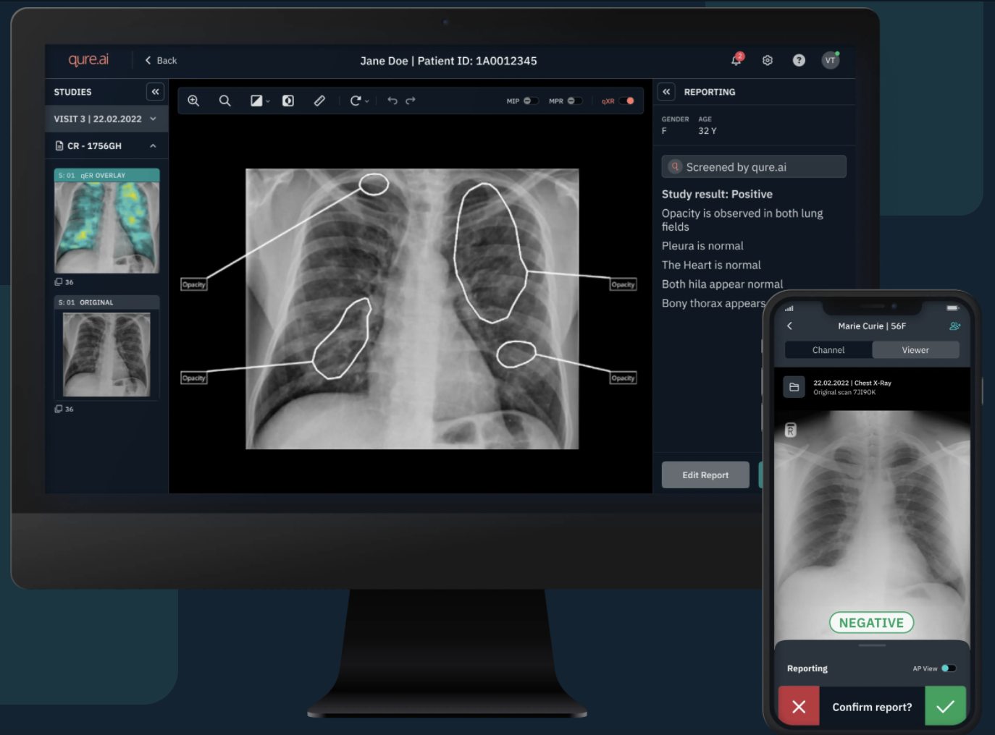Select the ruler measurement tool
Screen dimensions: 995x735
[x=319, y=101]
